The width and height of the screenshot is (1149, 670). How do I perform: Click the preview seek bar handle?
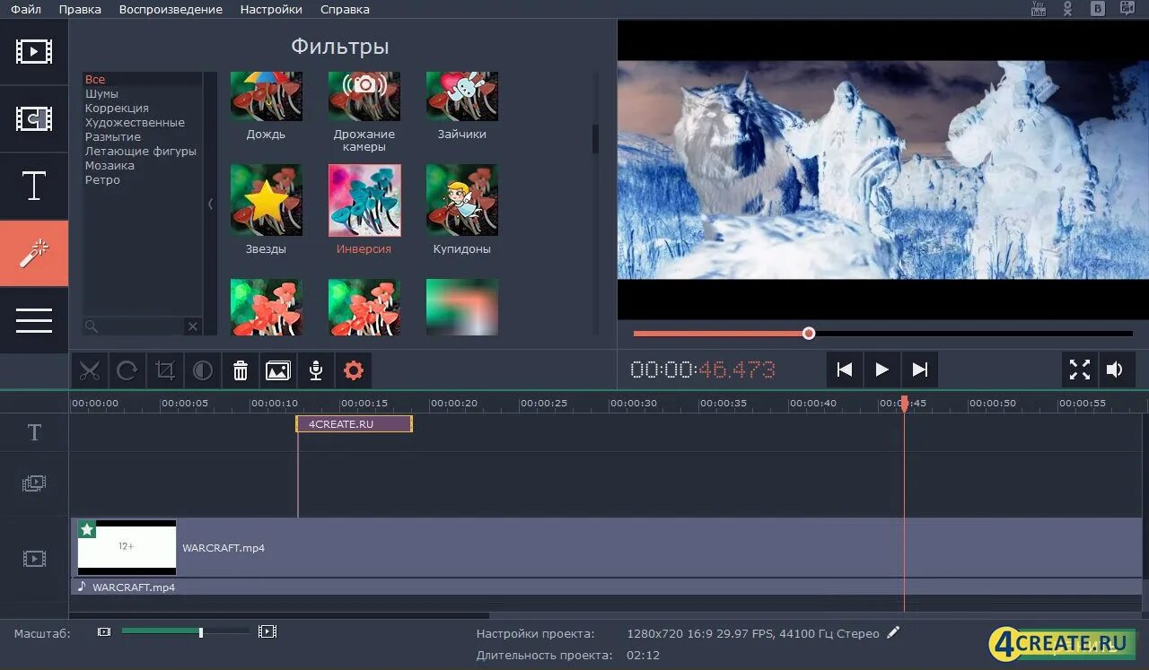(x=809, y=333)
